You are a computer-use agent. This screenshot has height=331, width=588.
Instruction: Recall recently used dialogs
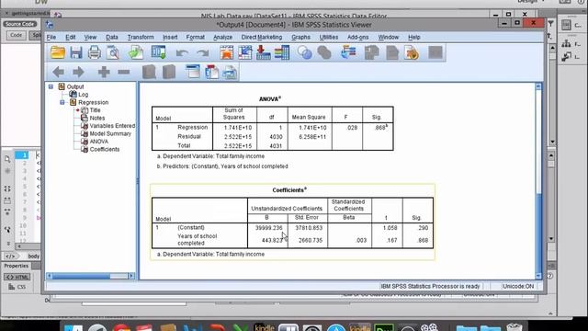pos(159,52)
